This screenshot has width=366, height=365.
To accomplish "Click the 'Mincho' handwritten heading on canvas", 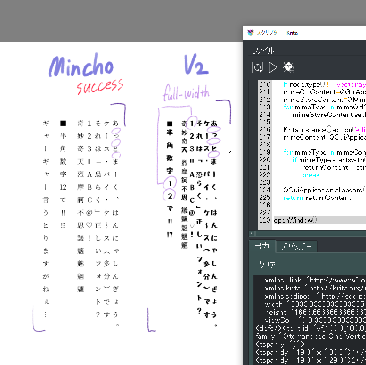I will 81,66.
